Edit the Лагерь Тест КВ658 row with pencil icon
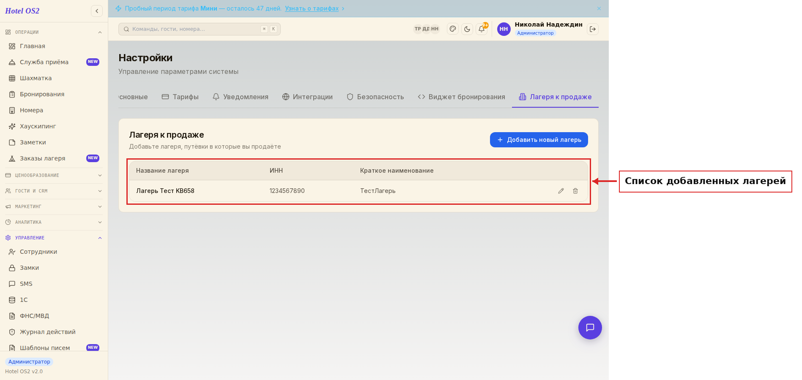802x380 pixels. [561, 191]
